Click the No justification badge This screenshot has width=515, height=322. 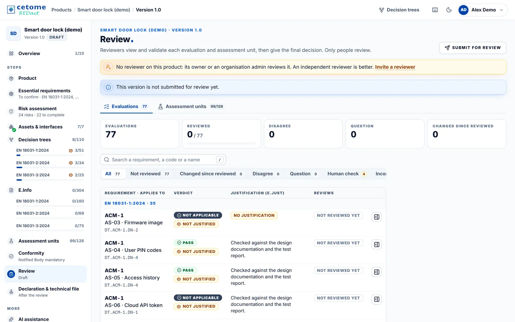pyautogui.click(x=254, y=215)
